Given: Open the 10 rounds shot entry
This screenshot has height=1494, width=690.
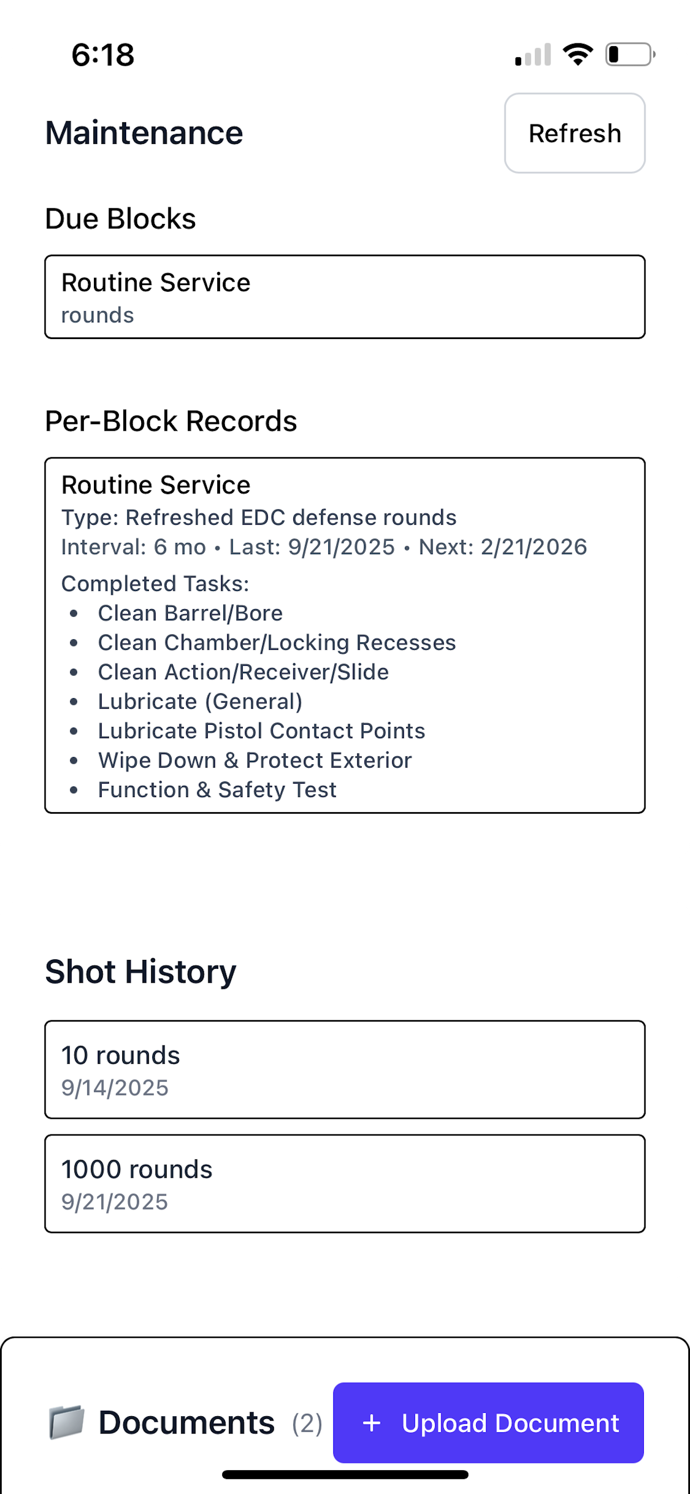Looking at the screenshot, I should tap(345, 1069).
